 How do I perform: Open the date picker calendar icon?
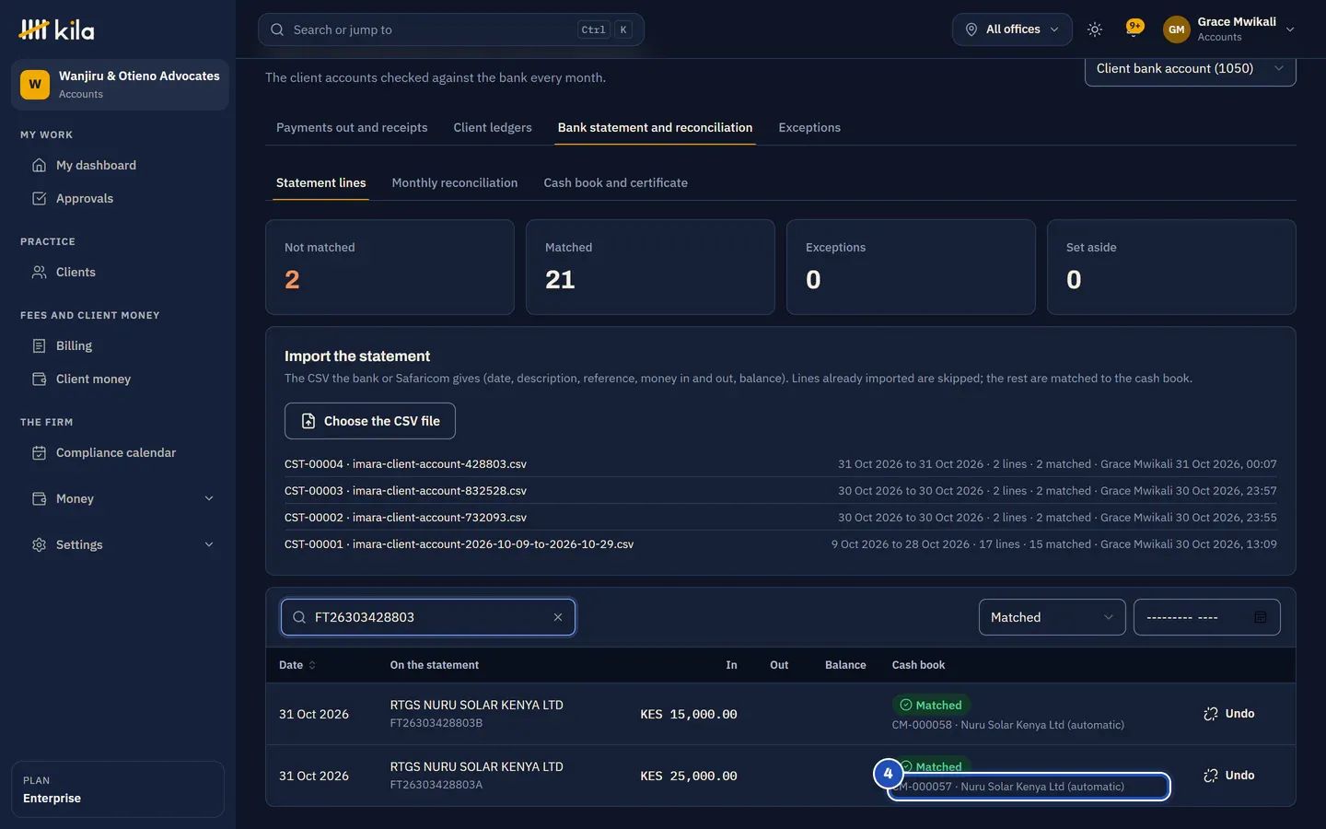(x=1261, y=617)
